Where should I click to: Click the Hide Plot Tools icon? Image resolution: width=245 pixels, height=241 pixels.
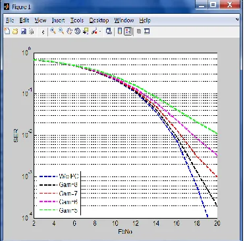tap(139, 32)
